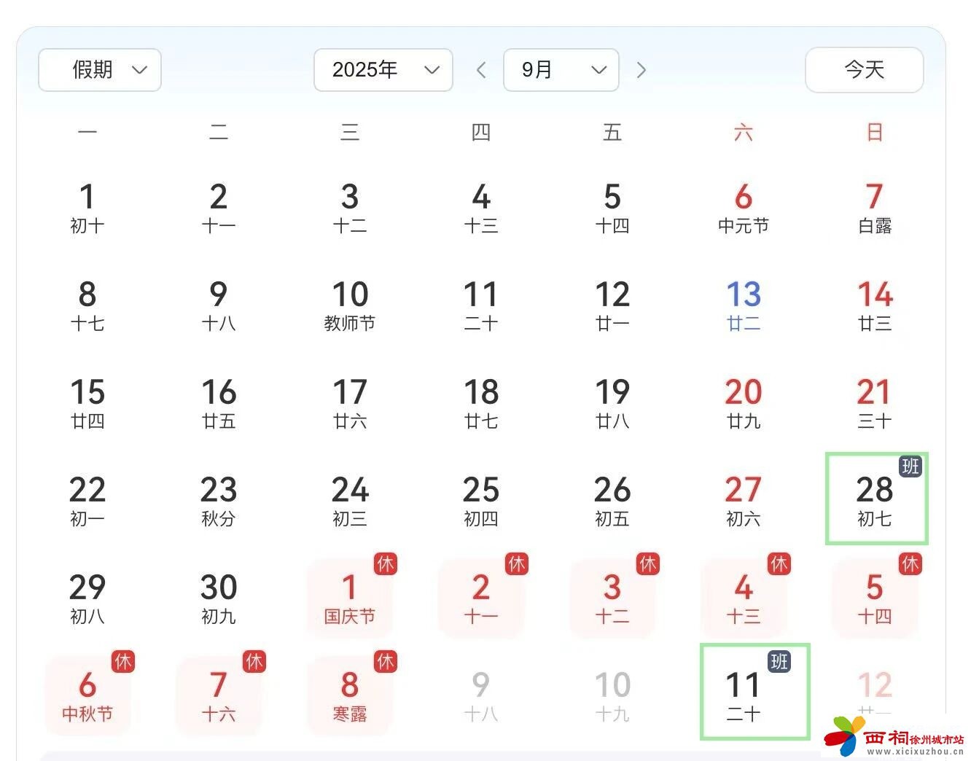Click the 六 Saturday column header
The width and height of the screenshot is (971, 761).
click(x=743, y=132)
